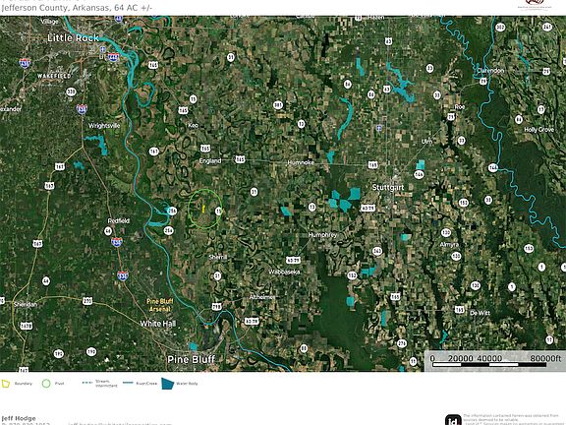Viewport: 566px width, 425px height.
Task: Click the 'Boundary' legend text
Action: [24, 384]
